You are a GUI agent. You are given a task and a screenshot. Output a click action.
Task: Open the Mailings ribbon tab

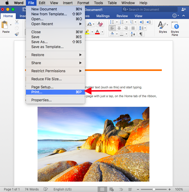(103, 16)
